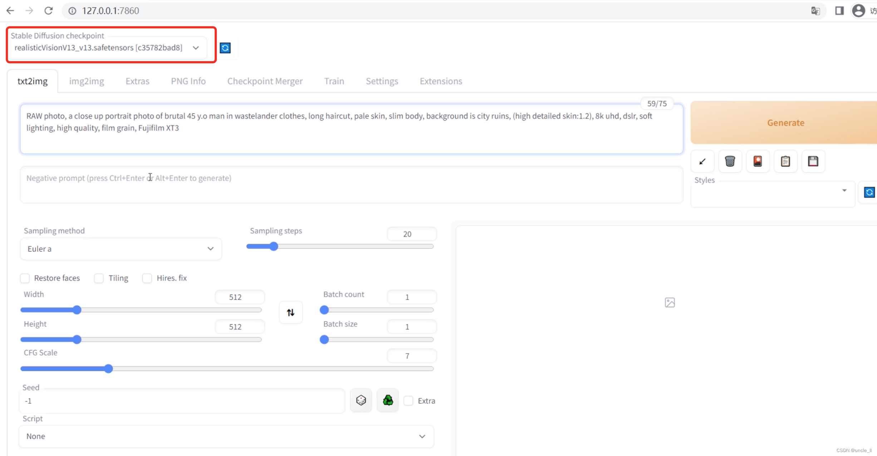Click the floppy disk save style icon
The height and width of the screenshot is (456, 877).
(813, 161)
